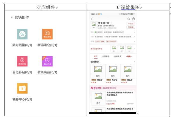Screen dimensions: 171x117
Task: Switch to the 全部商品 tab
Action: (106, 56)
